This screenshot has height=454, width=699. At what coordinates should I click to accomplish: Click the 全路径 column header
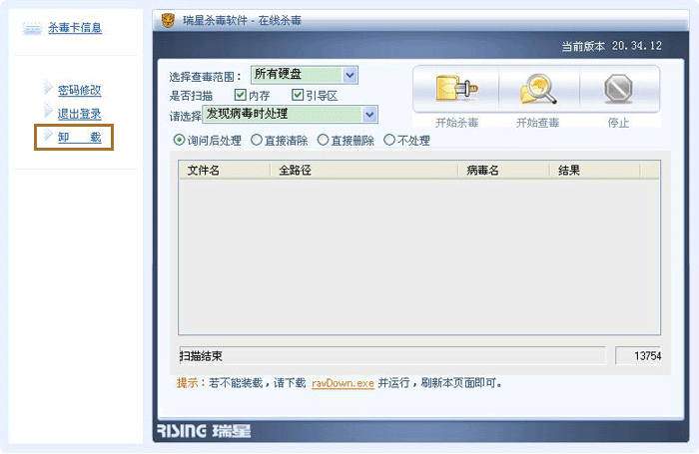pos(364,171)
